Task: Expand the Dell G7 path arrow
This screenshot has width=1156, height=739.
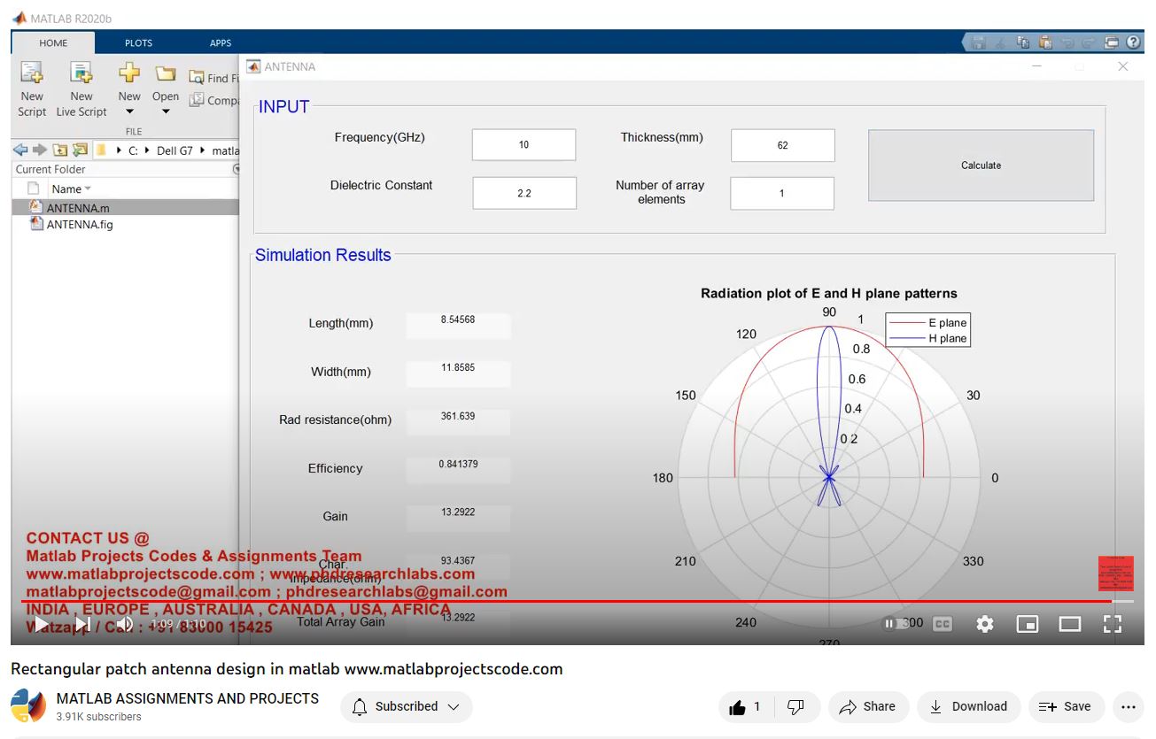Action: coord(203,150)
